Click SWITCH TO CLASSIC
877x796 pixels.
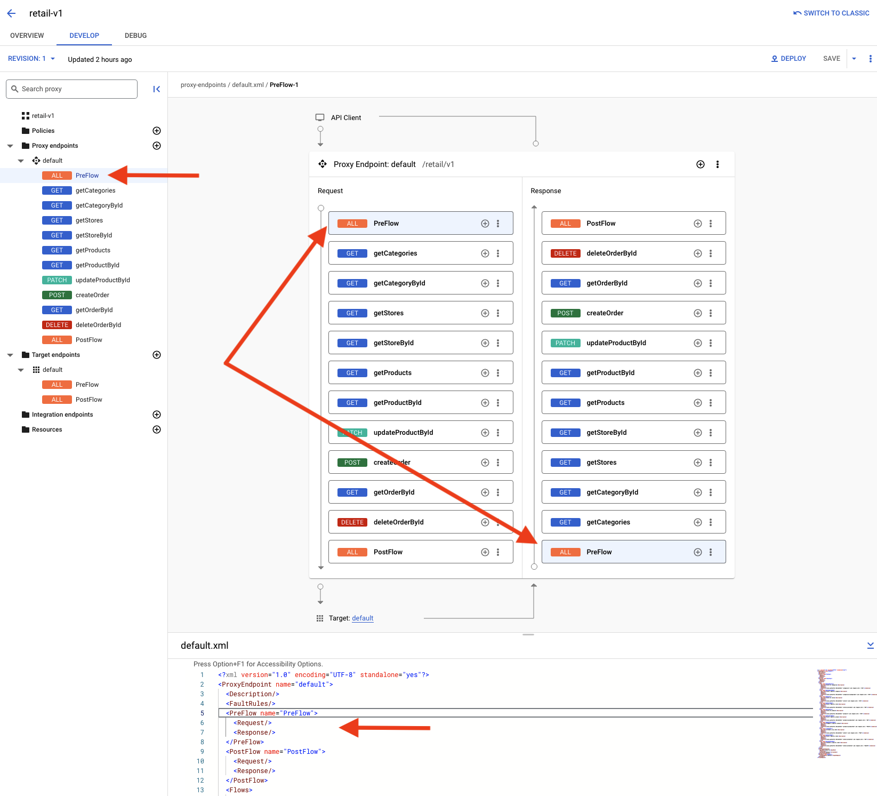(x=831, y=13)
